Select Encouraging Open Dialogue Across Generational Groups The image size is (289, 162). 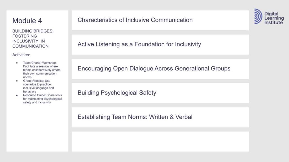click(x=154, y=68)
